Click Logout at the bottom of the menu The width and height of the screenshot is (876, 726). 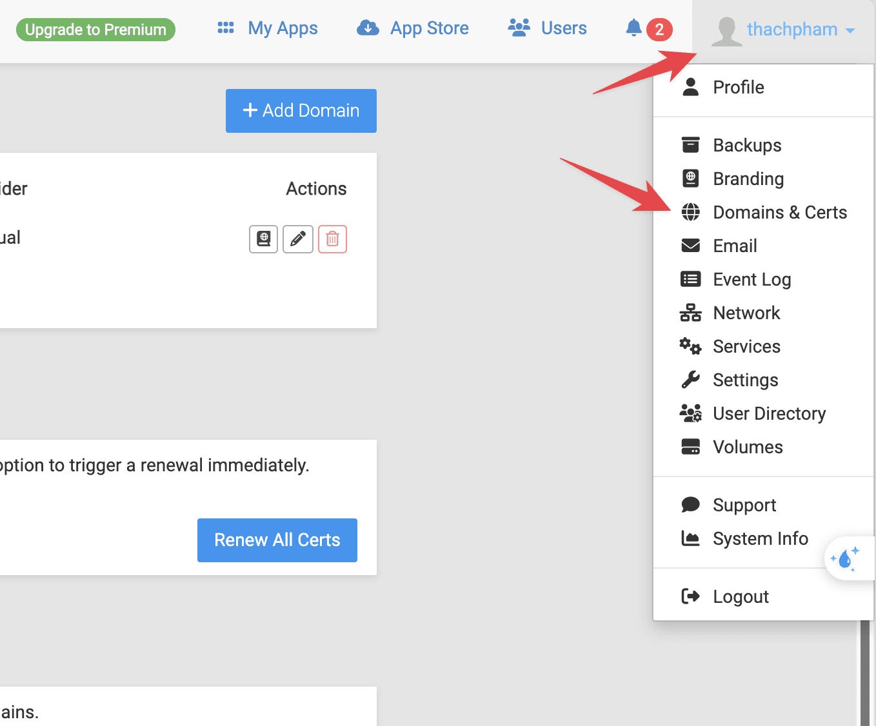tap(741, 596)
